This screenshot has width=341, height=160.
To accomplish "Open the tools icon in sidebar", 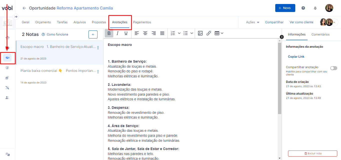I will click(7, 88).
